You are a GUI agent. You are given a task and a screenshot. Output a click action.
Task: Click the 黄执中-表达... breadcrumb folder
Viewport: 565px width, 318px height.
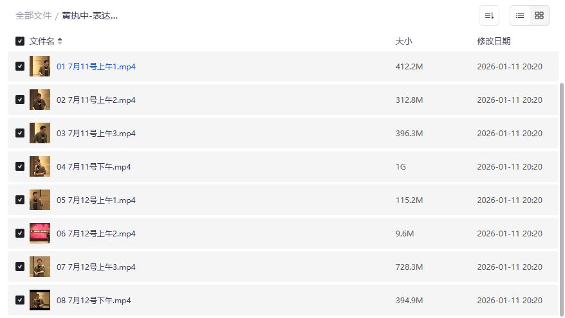[x=89, y=15]
